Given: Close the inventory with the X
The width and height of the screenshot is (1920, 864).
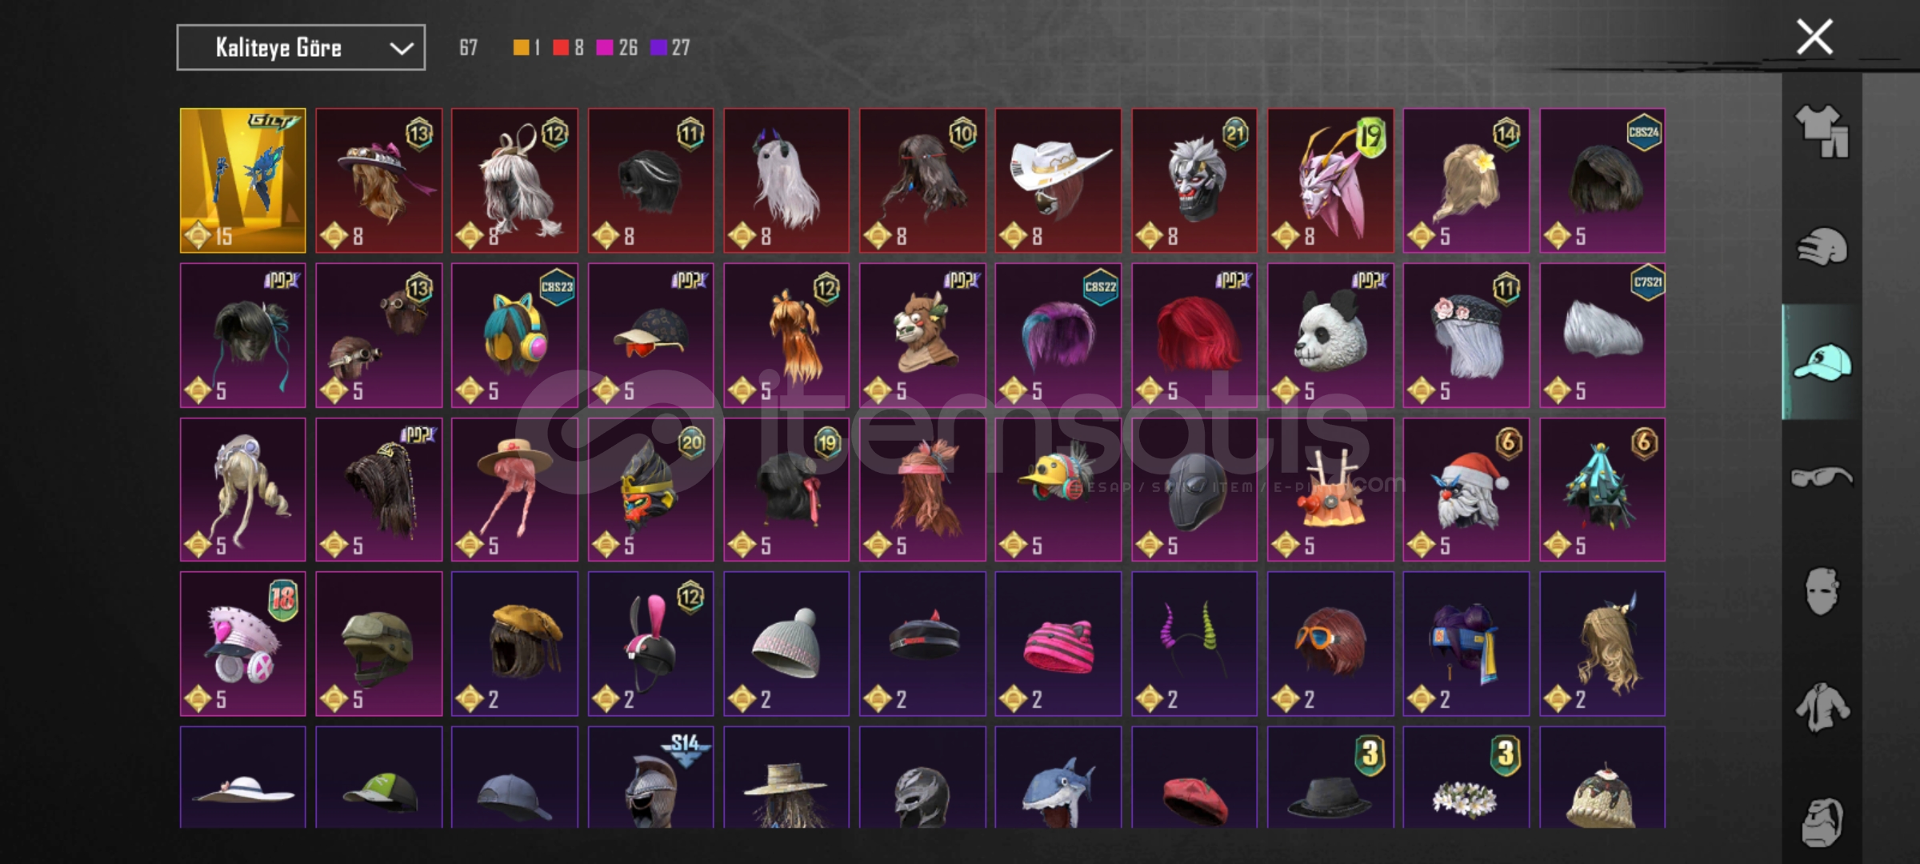Looking at the screenshot, I should click(x=1814, y=37).
